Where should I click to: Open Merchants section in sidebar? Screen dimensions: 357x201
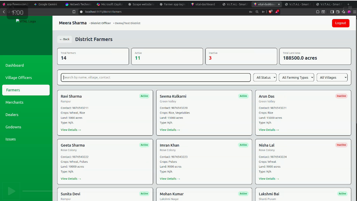tap(14, 102)
